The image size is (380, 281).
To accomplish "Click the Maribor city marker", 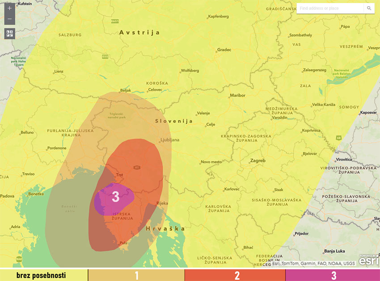I will pyautogui.click(x=237, y=96).
